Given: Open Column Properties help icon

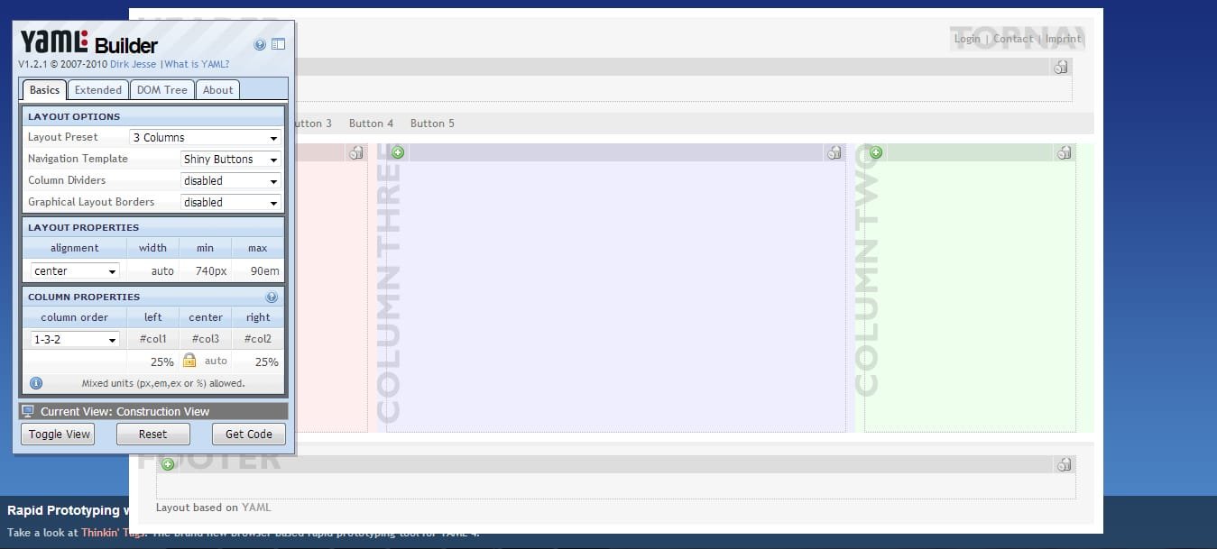Looking at the screenshot, I should coord(272,297).
